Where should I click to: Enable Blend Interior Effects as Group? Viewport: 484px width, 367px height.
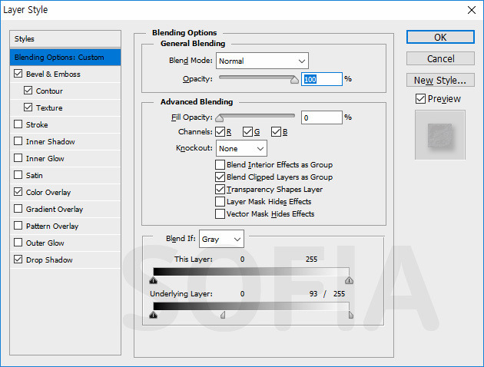pos(220,164)
